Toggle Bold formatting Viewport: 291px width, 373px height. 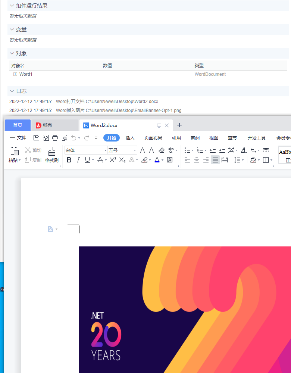69,160
